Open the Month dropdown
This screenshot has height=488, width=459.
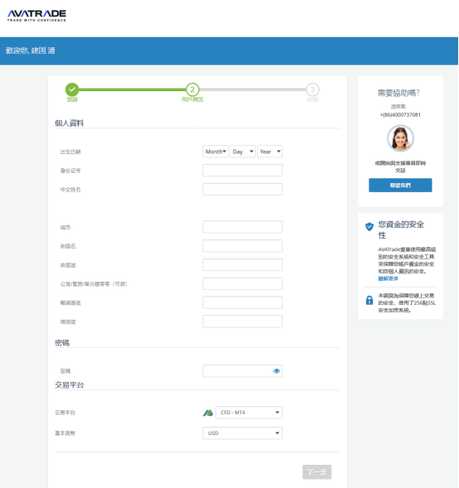coord(215,152)
